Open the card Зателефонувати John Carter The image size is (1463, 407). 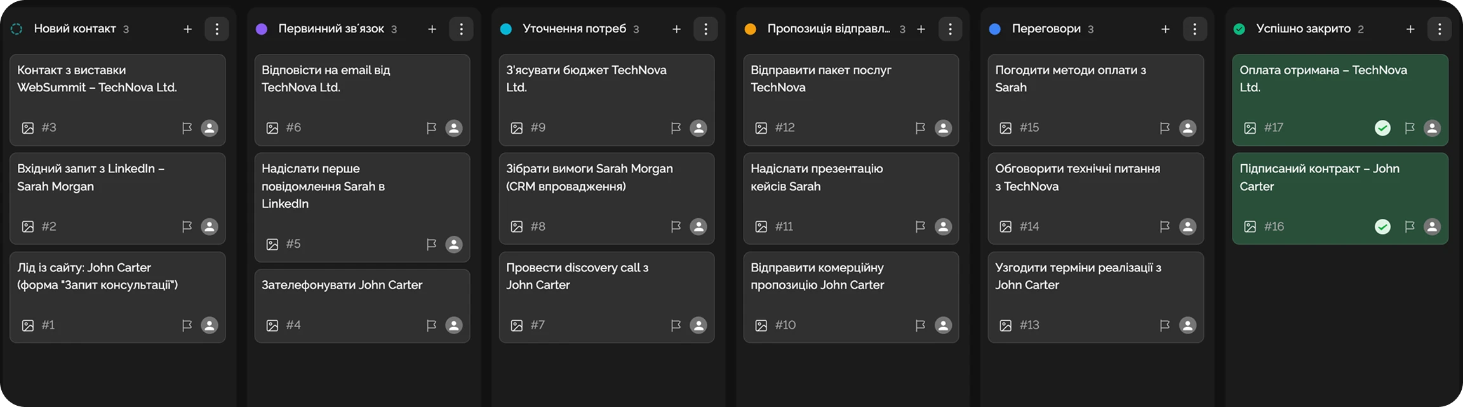point(342,285)
